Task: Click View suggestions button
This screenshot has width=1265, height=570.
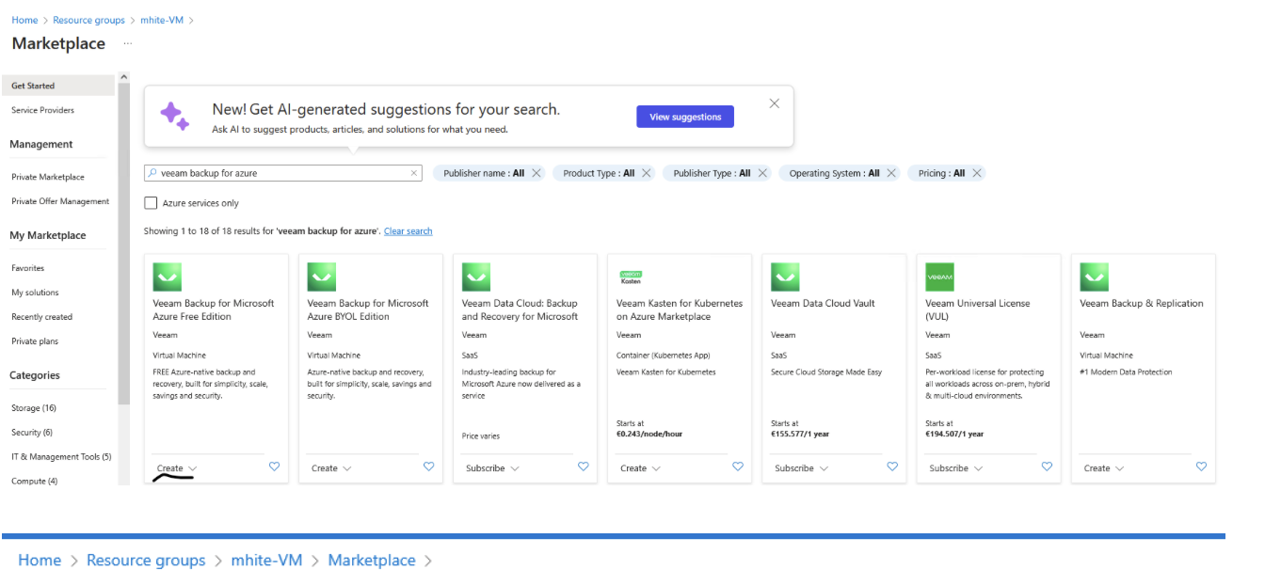Action: (x=684, y=117)
